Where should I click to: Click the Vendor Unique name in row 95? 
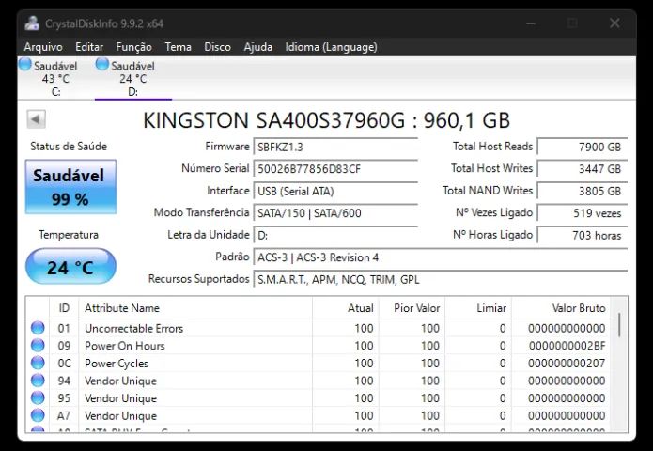point(120,398)
